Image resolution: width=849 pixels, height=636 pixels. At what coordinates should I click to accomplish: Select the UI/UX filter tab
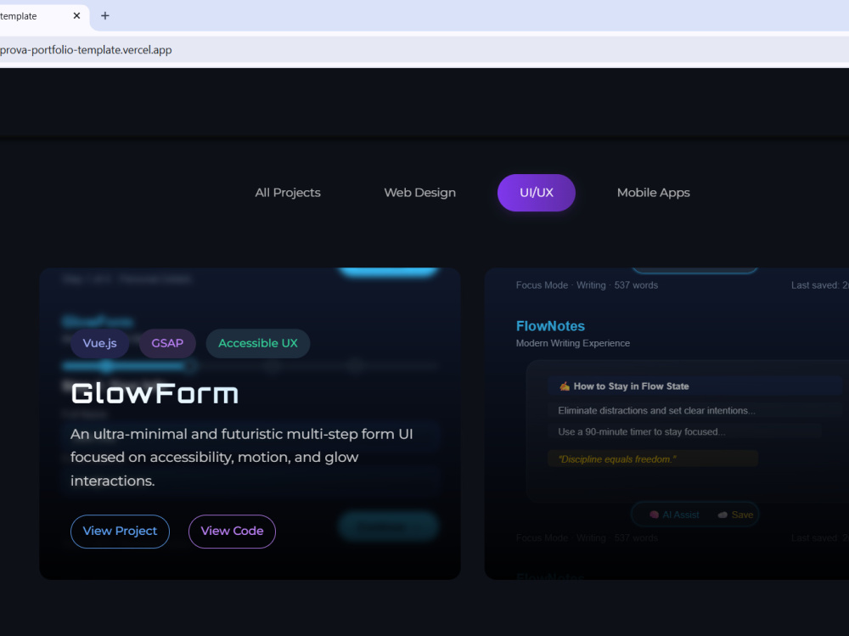(x=536, y=193)
